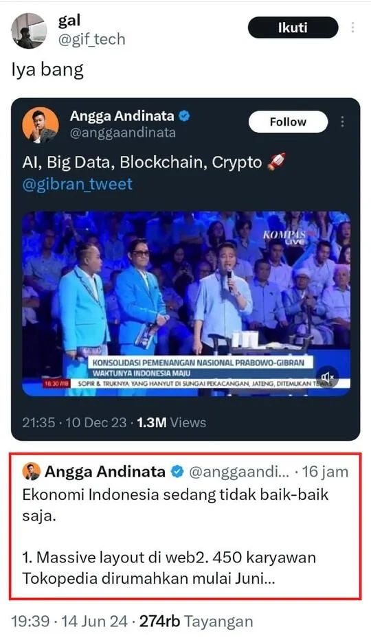Unmute the video with the speaker icon
371x640 pixels.
coord(327,376)
